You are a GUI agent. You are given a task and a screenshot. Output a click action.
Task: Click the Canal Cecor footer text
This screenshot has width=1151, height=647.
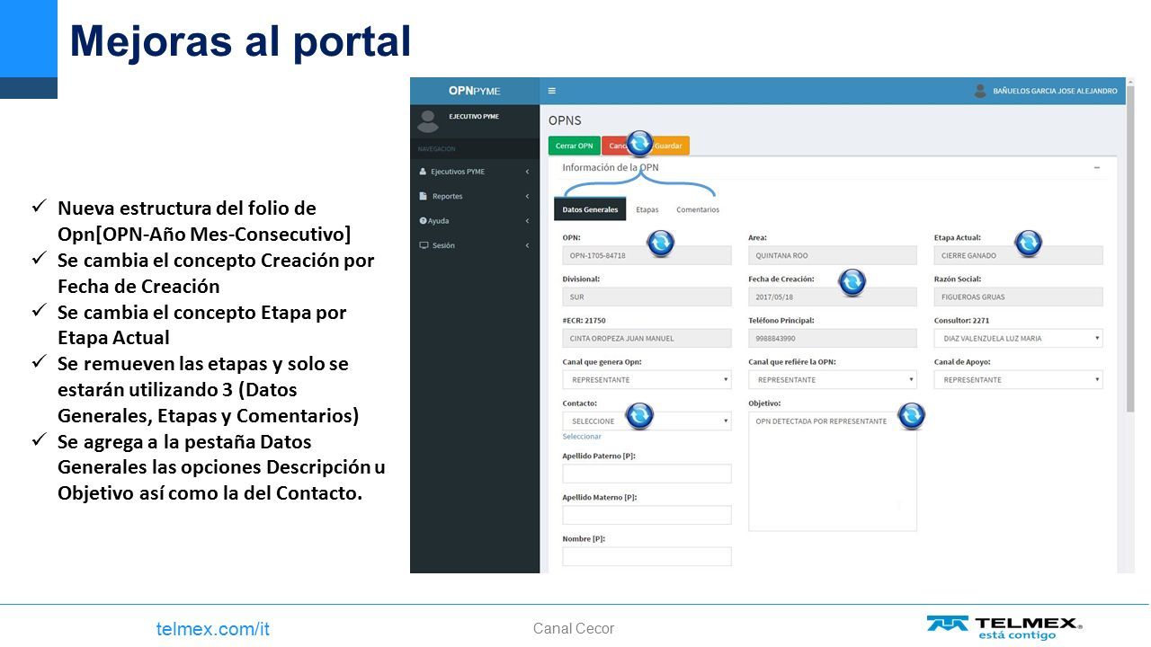[574, 629]
